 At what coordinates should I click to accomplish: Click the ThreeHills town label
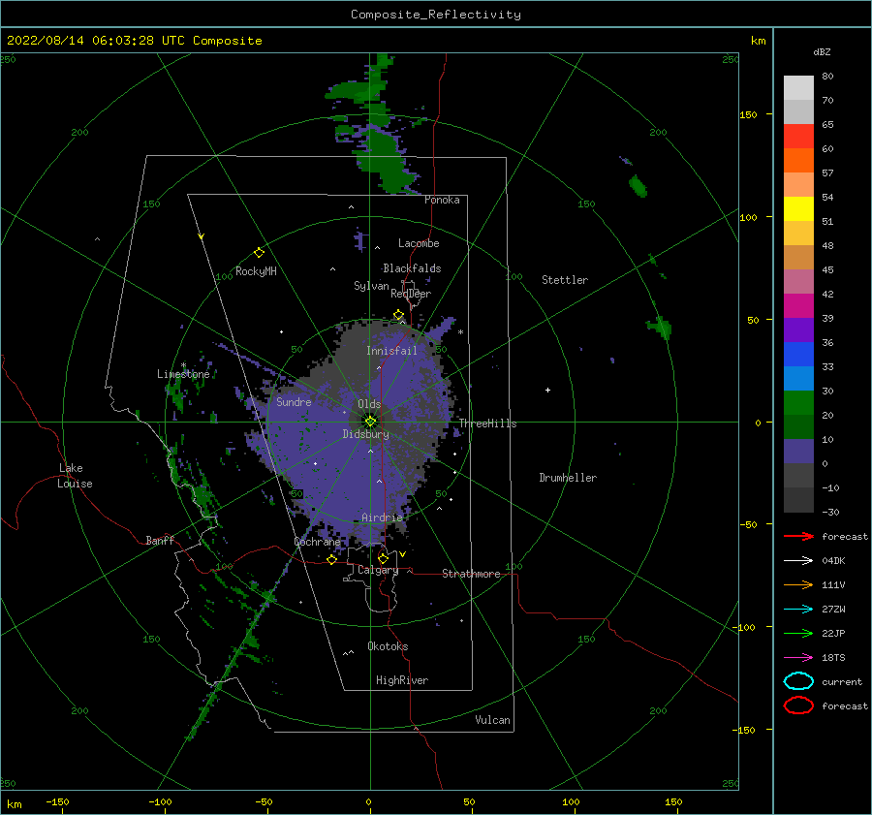[x=487, y=423]
